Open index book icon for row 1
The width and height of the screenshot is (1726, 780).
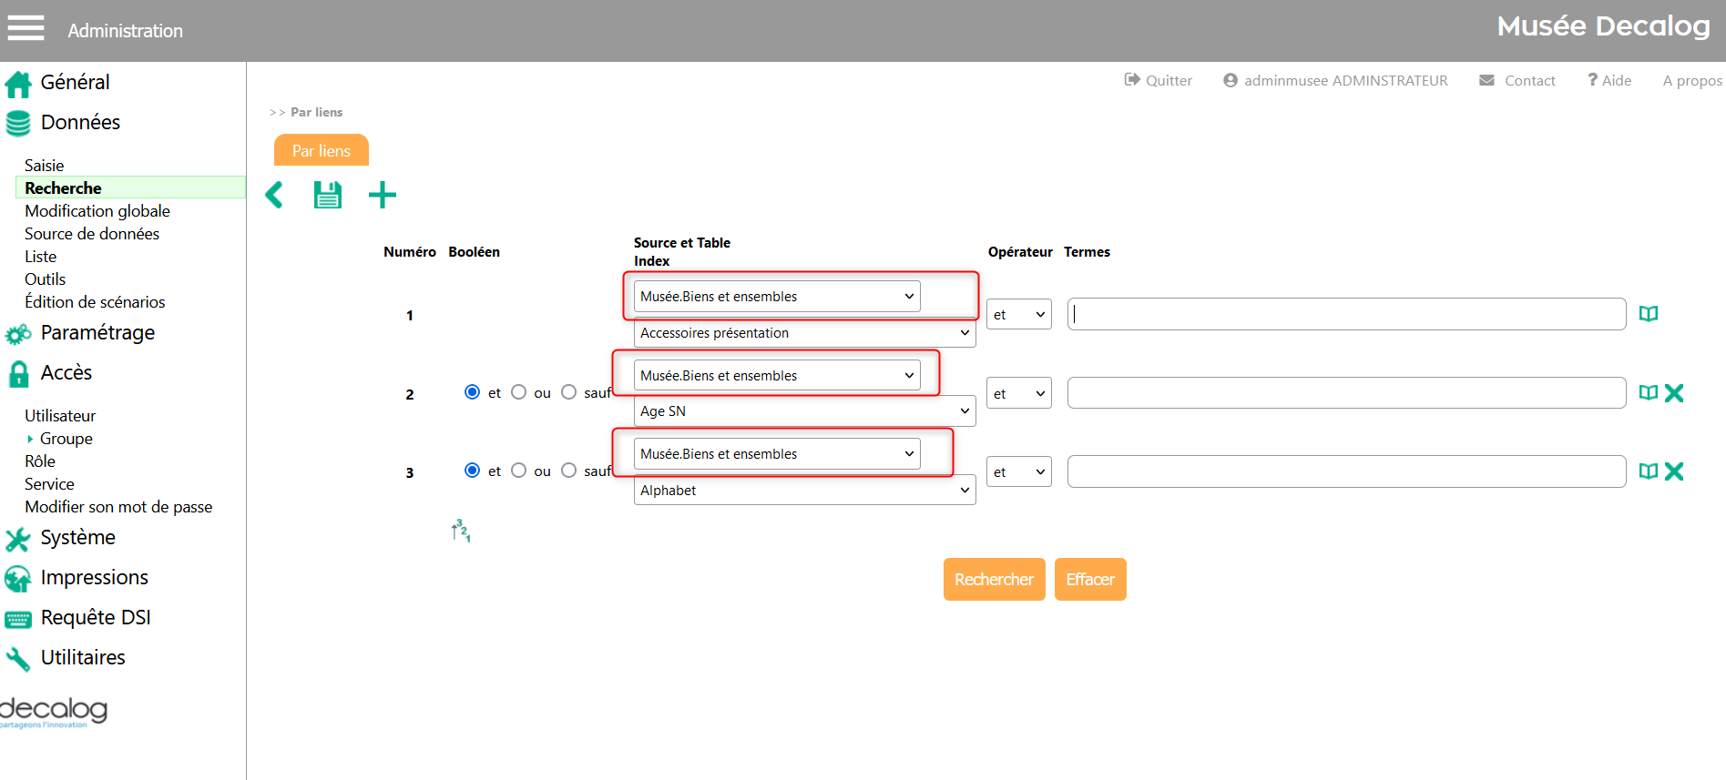pos(1648,314)
